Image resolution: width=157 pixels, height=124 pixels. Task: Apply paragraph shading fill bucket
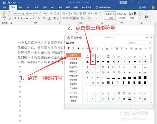pos(89,18)
